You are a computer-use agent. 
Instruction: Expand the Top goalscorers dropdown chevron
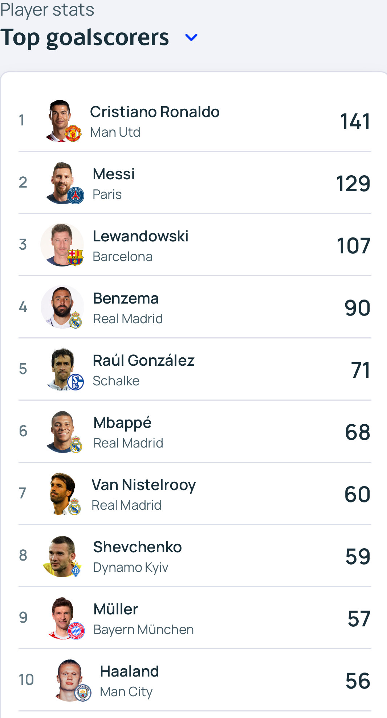click(x=191, y=37)
